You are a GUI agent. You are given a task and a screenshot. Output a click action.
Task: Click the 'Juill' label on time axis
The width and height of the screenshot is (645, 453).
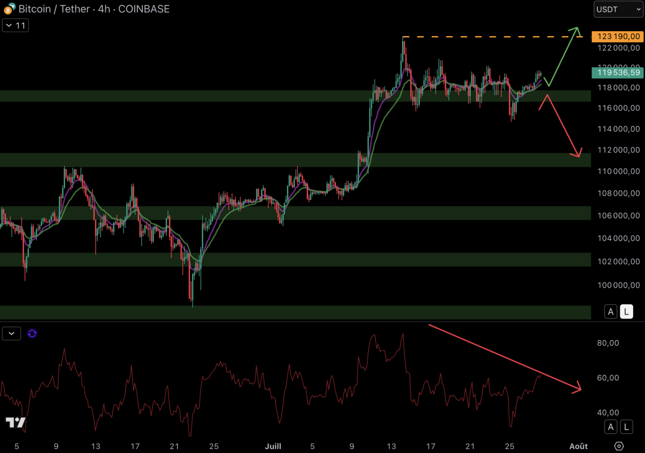(x=273, y=446)
